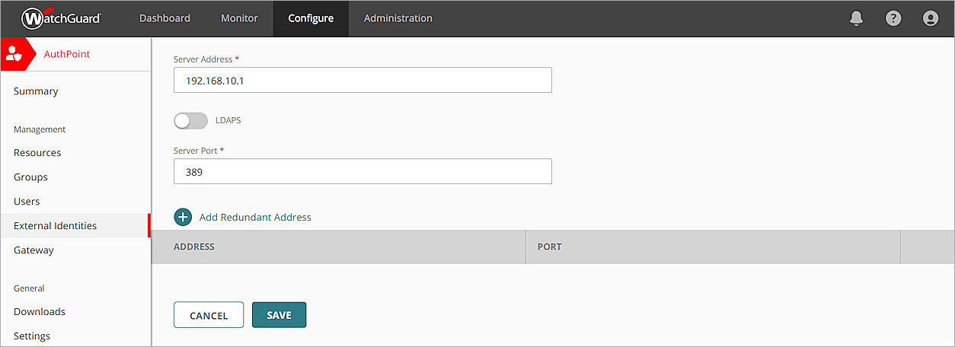Click the Server Address input field
The width and height of the screenshot is (955, 347).
(363, 80)
